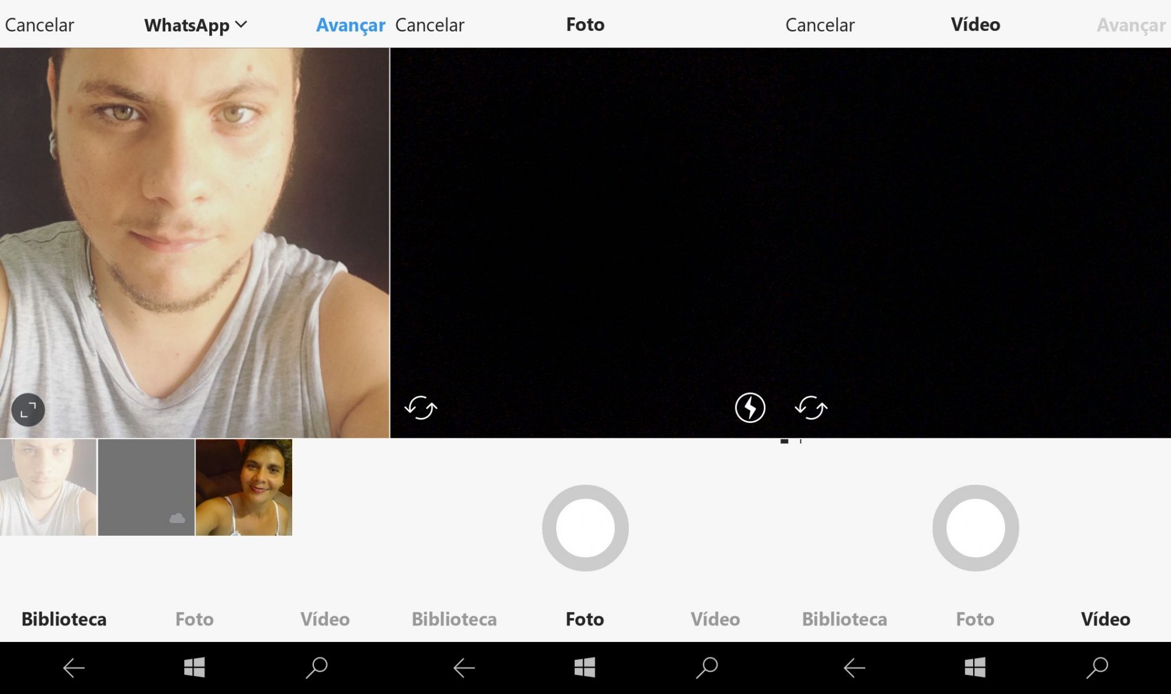This screenshot has width=1171, height=694.
Task: Select the man selfie thumbnail
Action: (x=48, y=487)
